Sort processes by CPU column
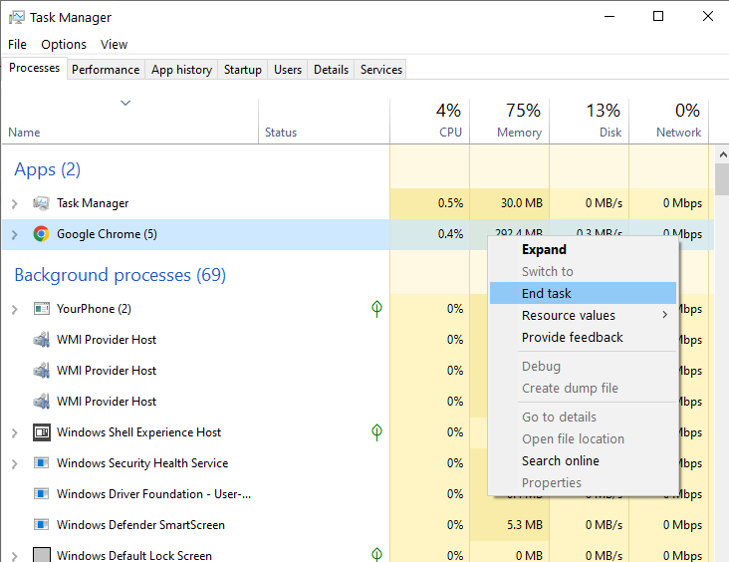Viewport: 729px width, 562px height. [429, 121]
